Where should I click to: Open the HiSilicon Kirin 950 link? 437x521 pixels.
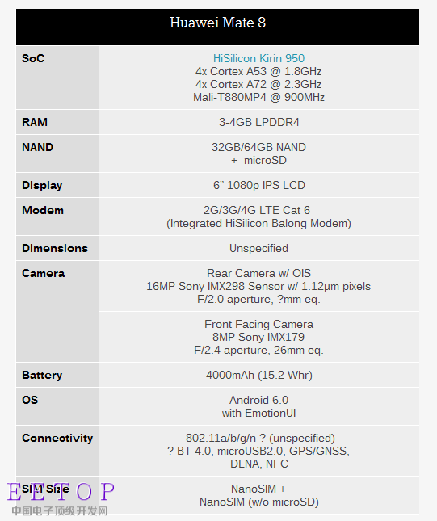point(258,58)
